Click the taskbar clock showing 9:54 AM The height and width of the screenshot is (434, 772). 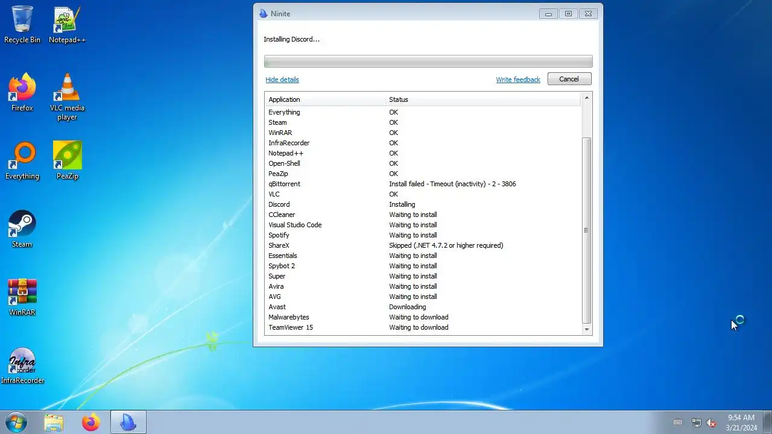[x=741, y=423]
